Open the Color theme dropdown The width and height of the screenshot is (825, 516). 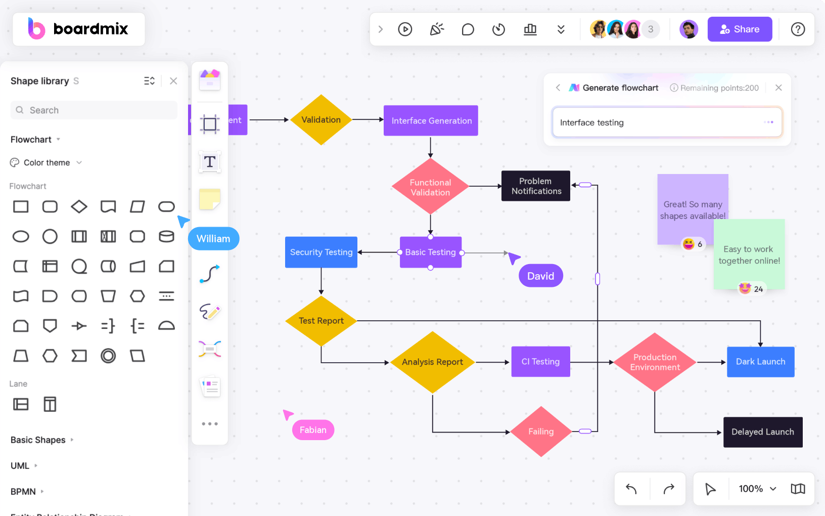pyautogui.click(x=46, y=162)
